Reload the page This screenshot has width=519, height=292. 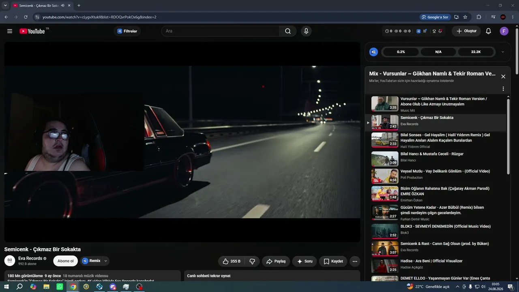pos(26,17)
